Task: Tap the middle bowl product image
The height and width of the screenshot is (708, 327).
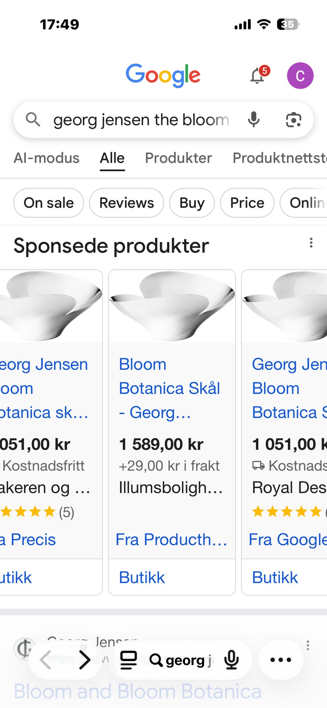Action: (x=172, y=306)
